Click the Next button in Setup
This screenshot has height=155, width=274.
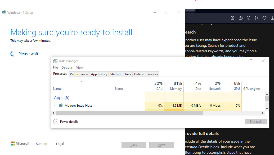(x=162, y=145)
